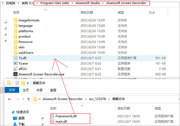Click 901 KB size of 7z.dll

pyautogui.click(x=160, y=58)
